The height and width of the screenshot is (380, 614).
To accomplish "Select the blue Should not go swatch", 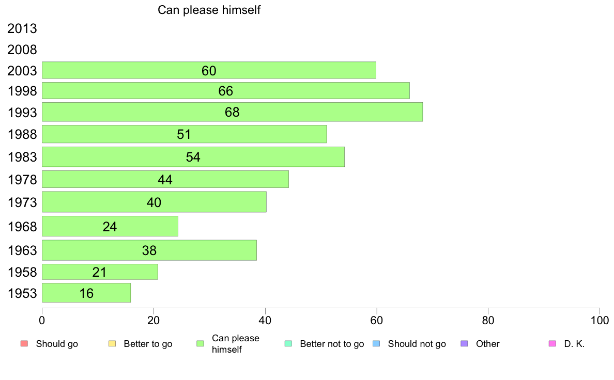I will coord(377,344).
